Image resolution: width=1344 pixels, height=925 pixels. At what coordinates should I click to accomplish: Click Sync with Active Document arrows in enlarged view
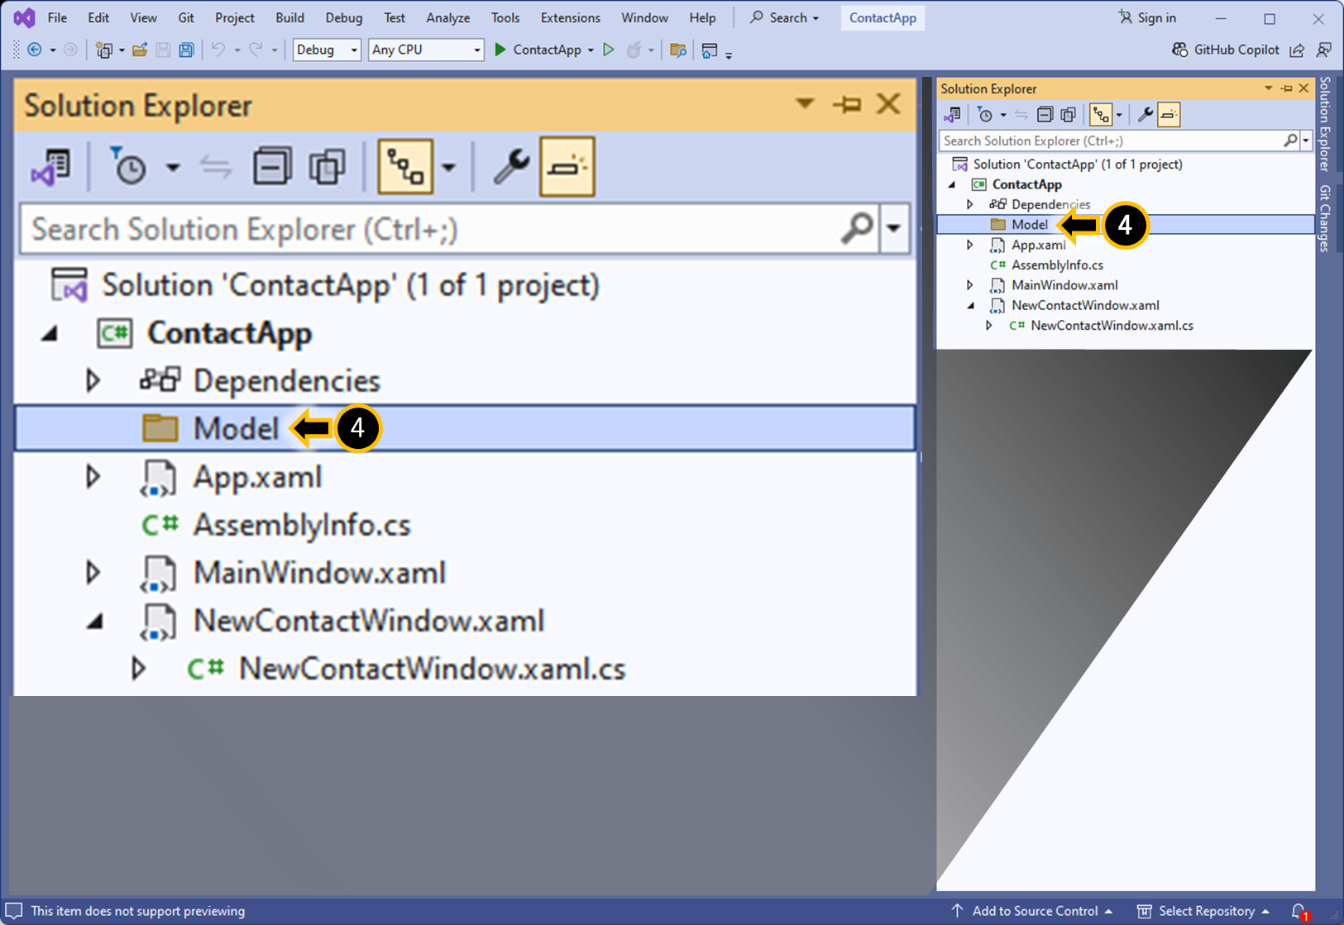click(216, 167)
